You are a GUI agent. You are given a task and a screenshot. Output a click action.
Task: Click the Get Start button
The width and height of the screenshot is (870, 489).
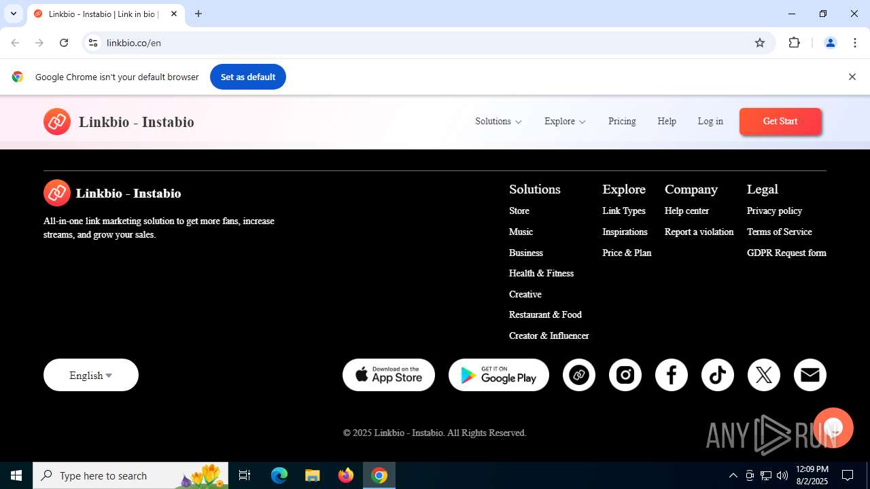780,122
